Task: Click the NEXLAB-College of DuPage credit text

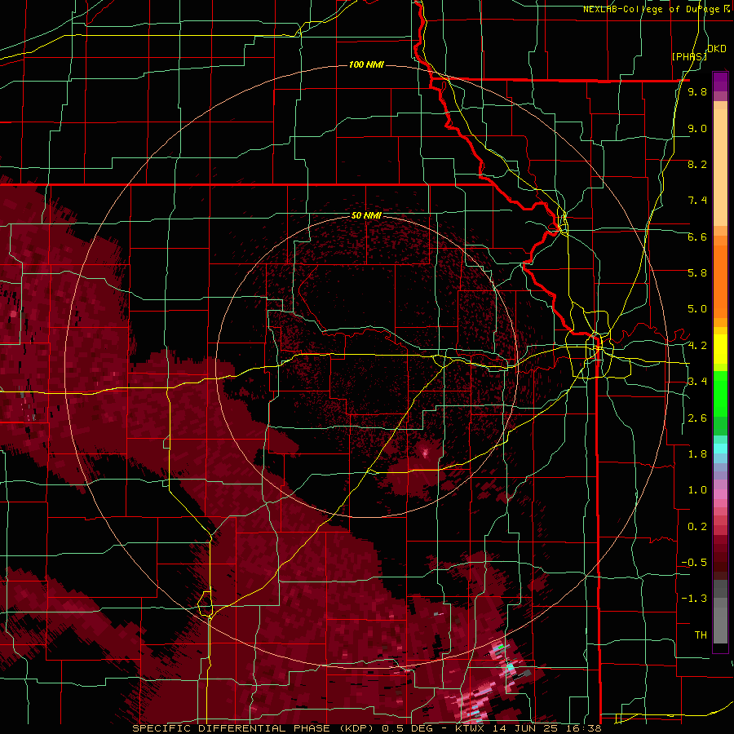Action: click(656, 9)
